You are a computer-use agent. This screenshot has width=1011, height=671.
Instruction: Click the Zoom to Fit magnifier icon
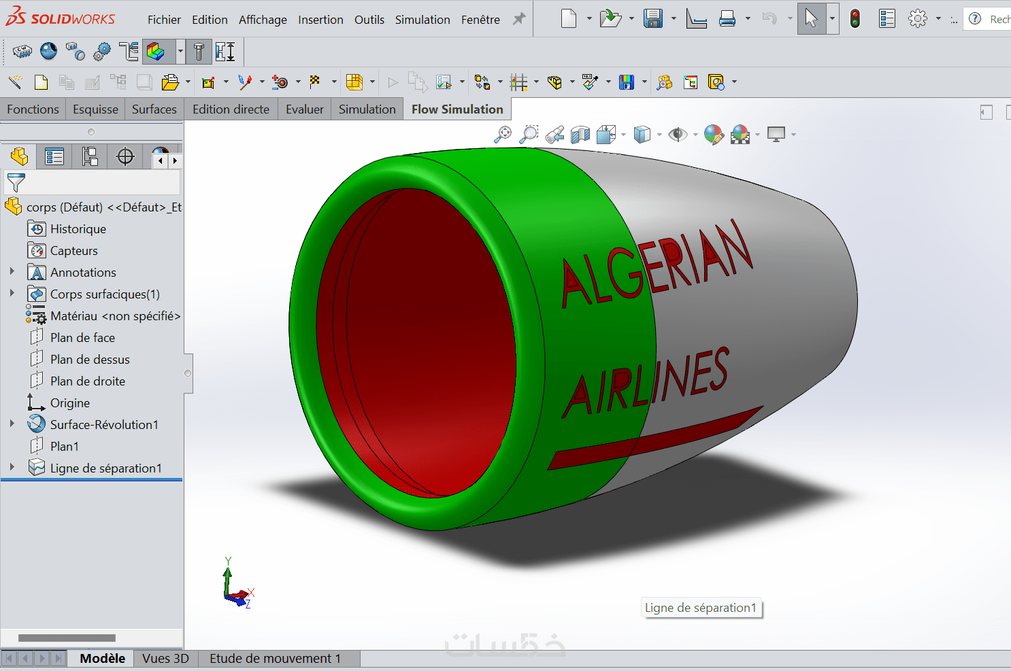click(x=503, y=135)
